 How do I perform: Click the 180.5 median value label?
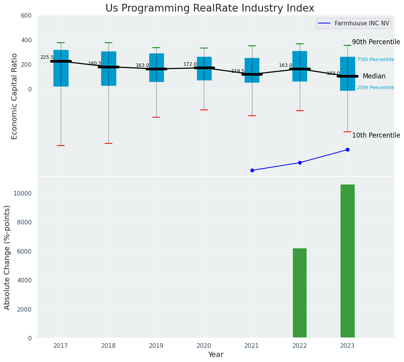[x=95, y=63]
